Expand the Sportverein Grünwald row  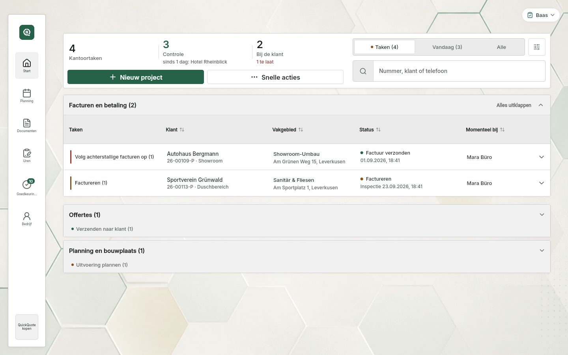[542, 183]
